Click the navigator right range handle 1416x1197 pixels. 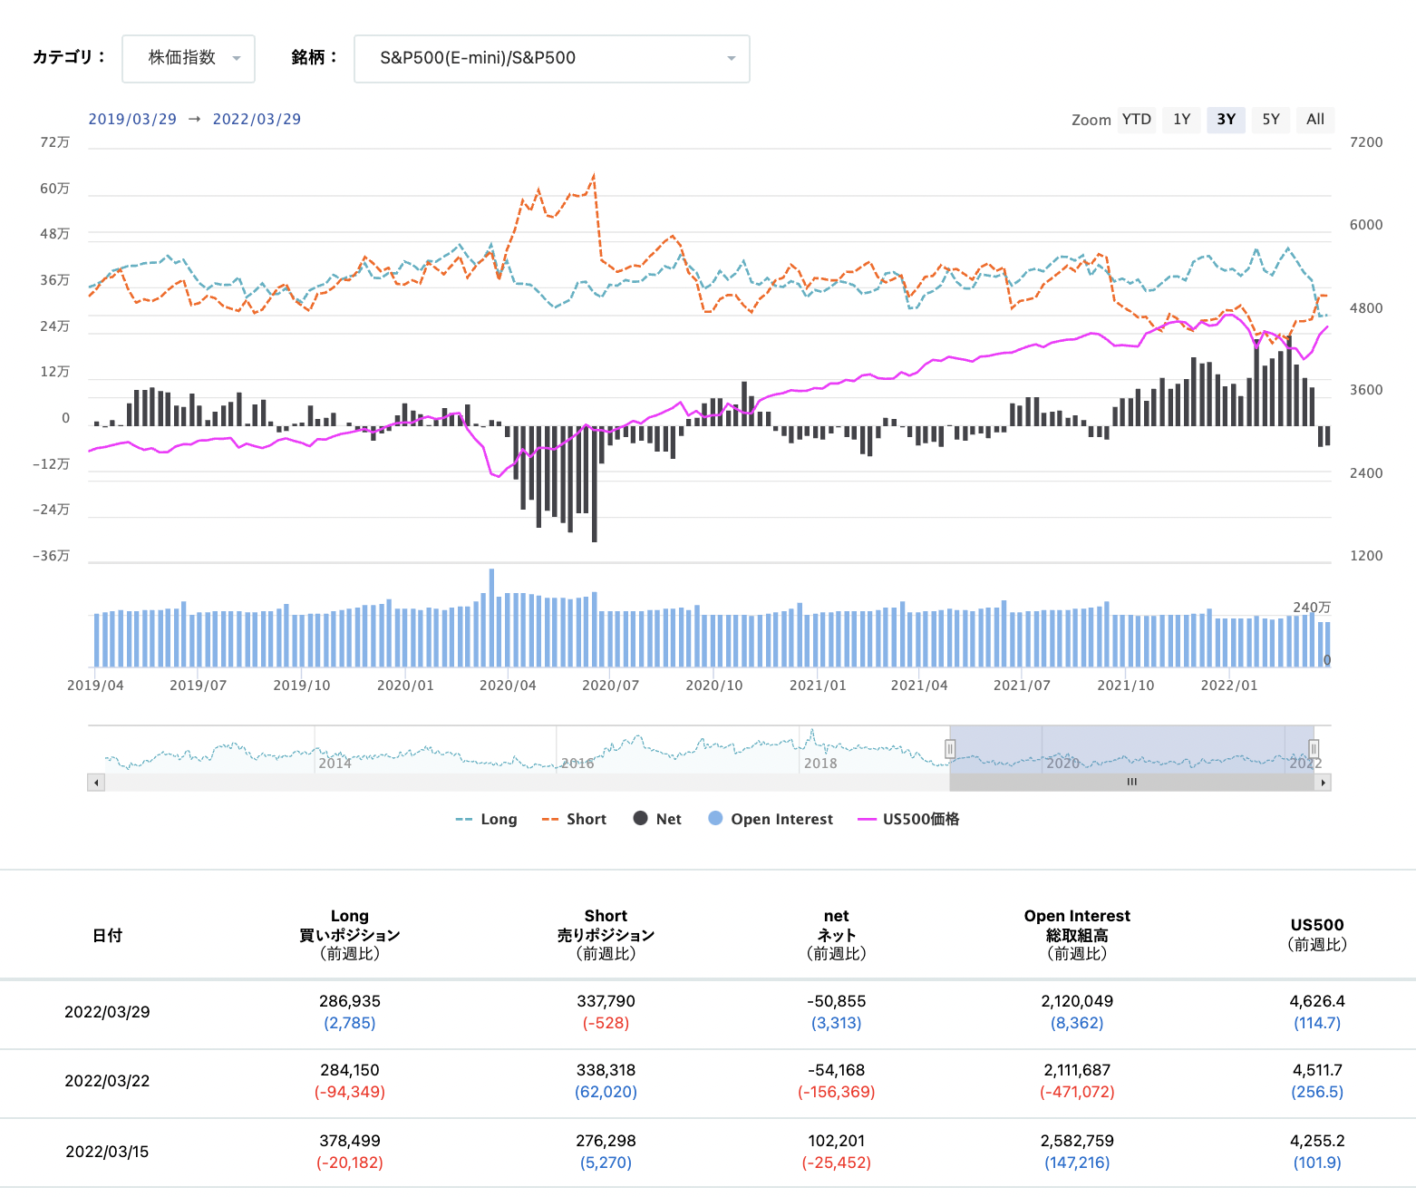1314,749
